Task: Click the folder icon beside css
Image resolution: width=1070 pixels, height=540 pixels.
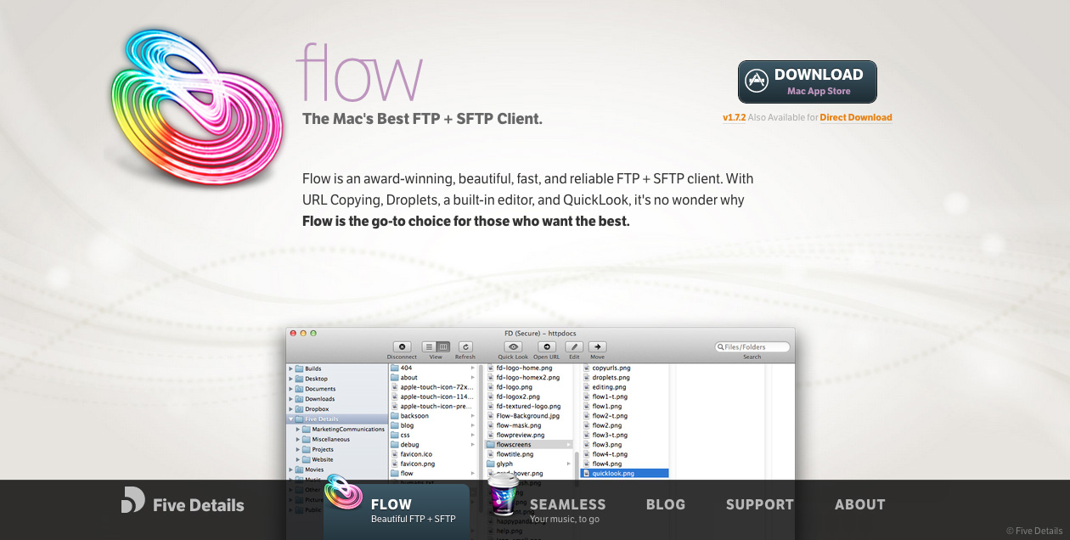Action: [x=395, y=436]
